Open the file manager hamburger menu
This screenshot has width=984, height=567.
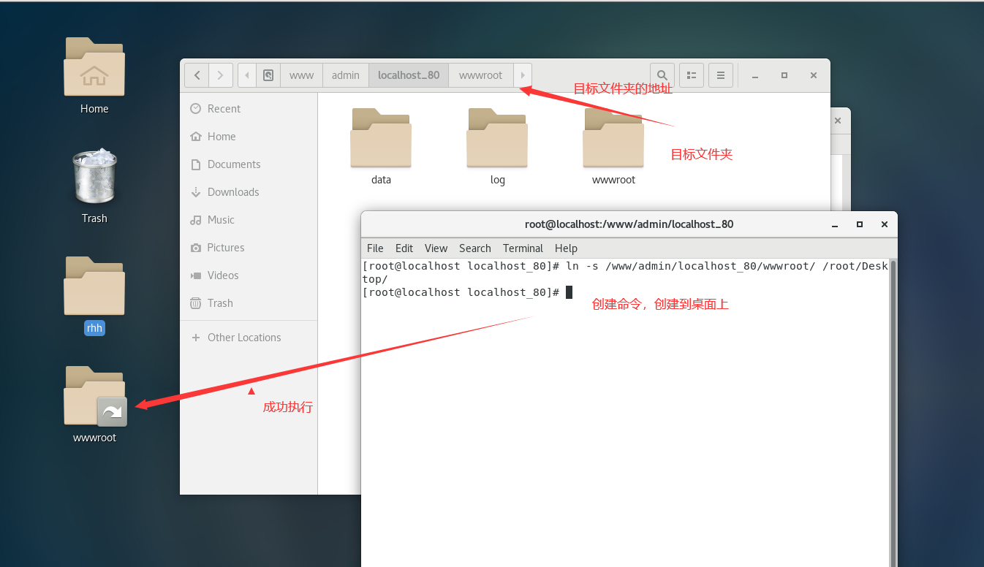(x=721, y=75)
